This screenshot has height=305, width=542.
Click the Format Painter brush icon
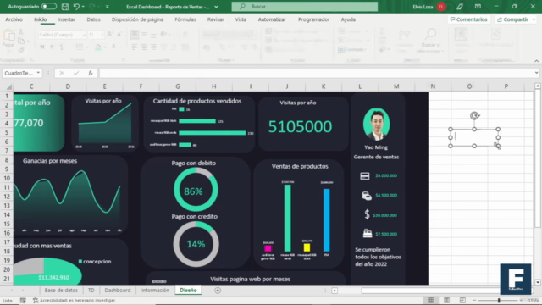[21, 51]
